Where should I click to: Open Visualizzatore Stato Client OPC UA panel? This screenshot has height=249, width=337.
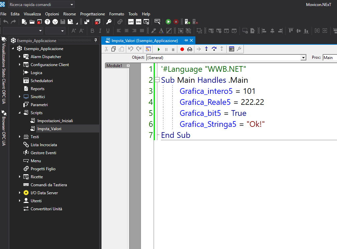(4, 71)
